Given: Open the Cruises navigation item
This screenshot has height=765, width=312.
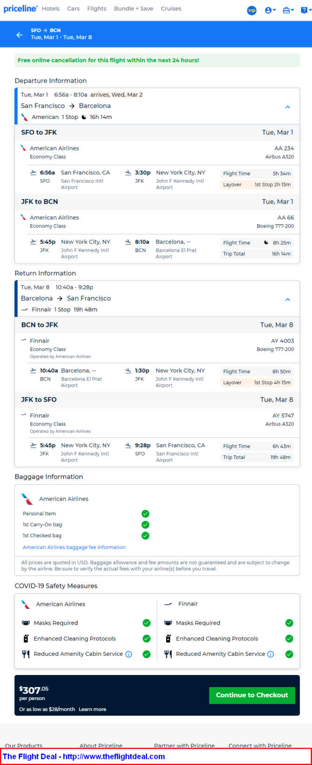Looking at the screenshot, I should pos(171,8).
